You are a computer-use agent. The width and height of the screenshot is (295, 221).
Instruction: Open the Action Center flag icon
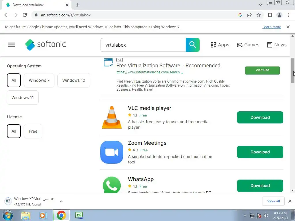(x=259, y=216)
